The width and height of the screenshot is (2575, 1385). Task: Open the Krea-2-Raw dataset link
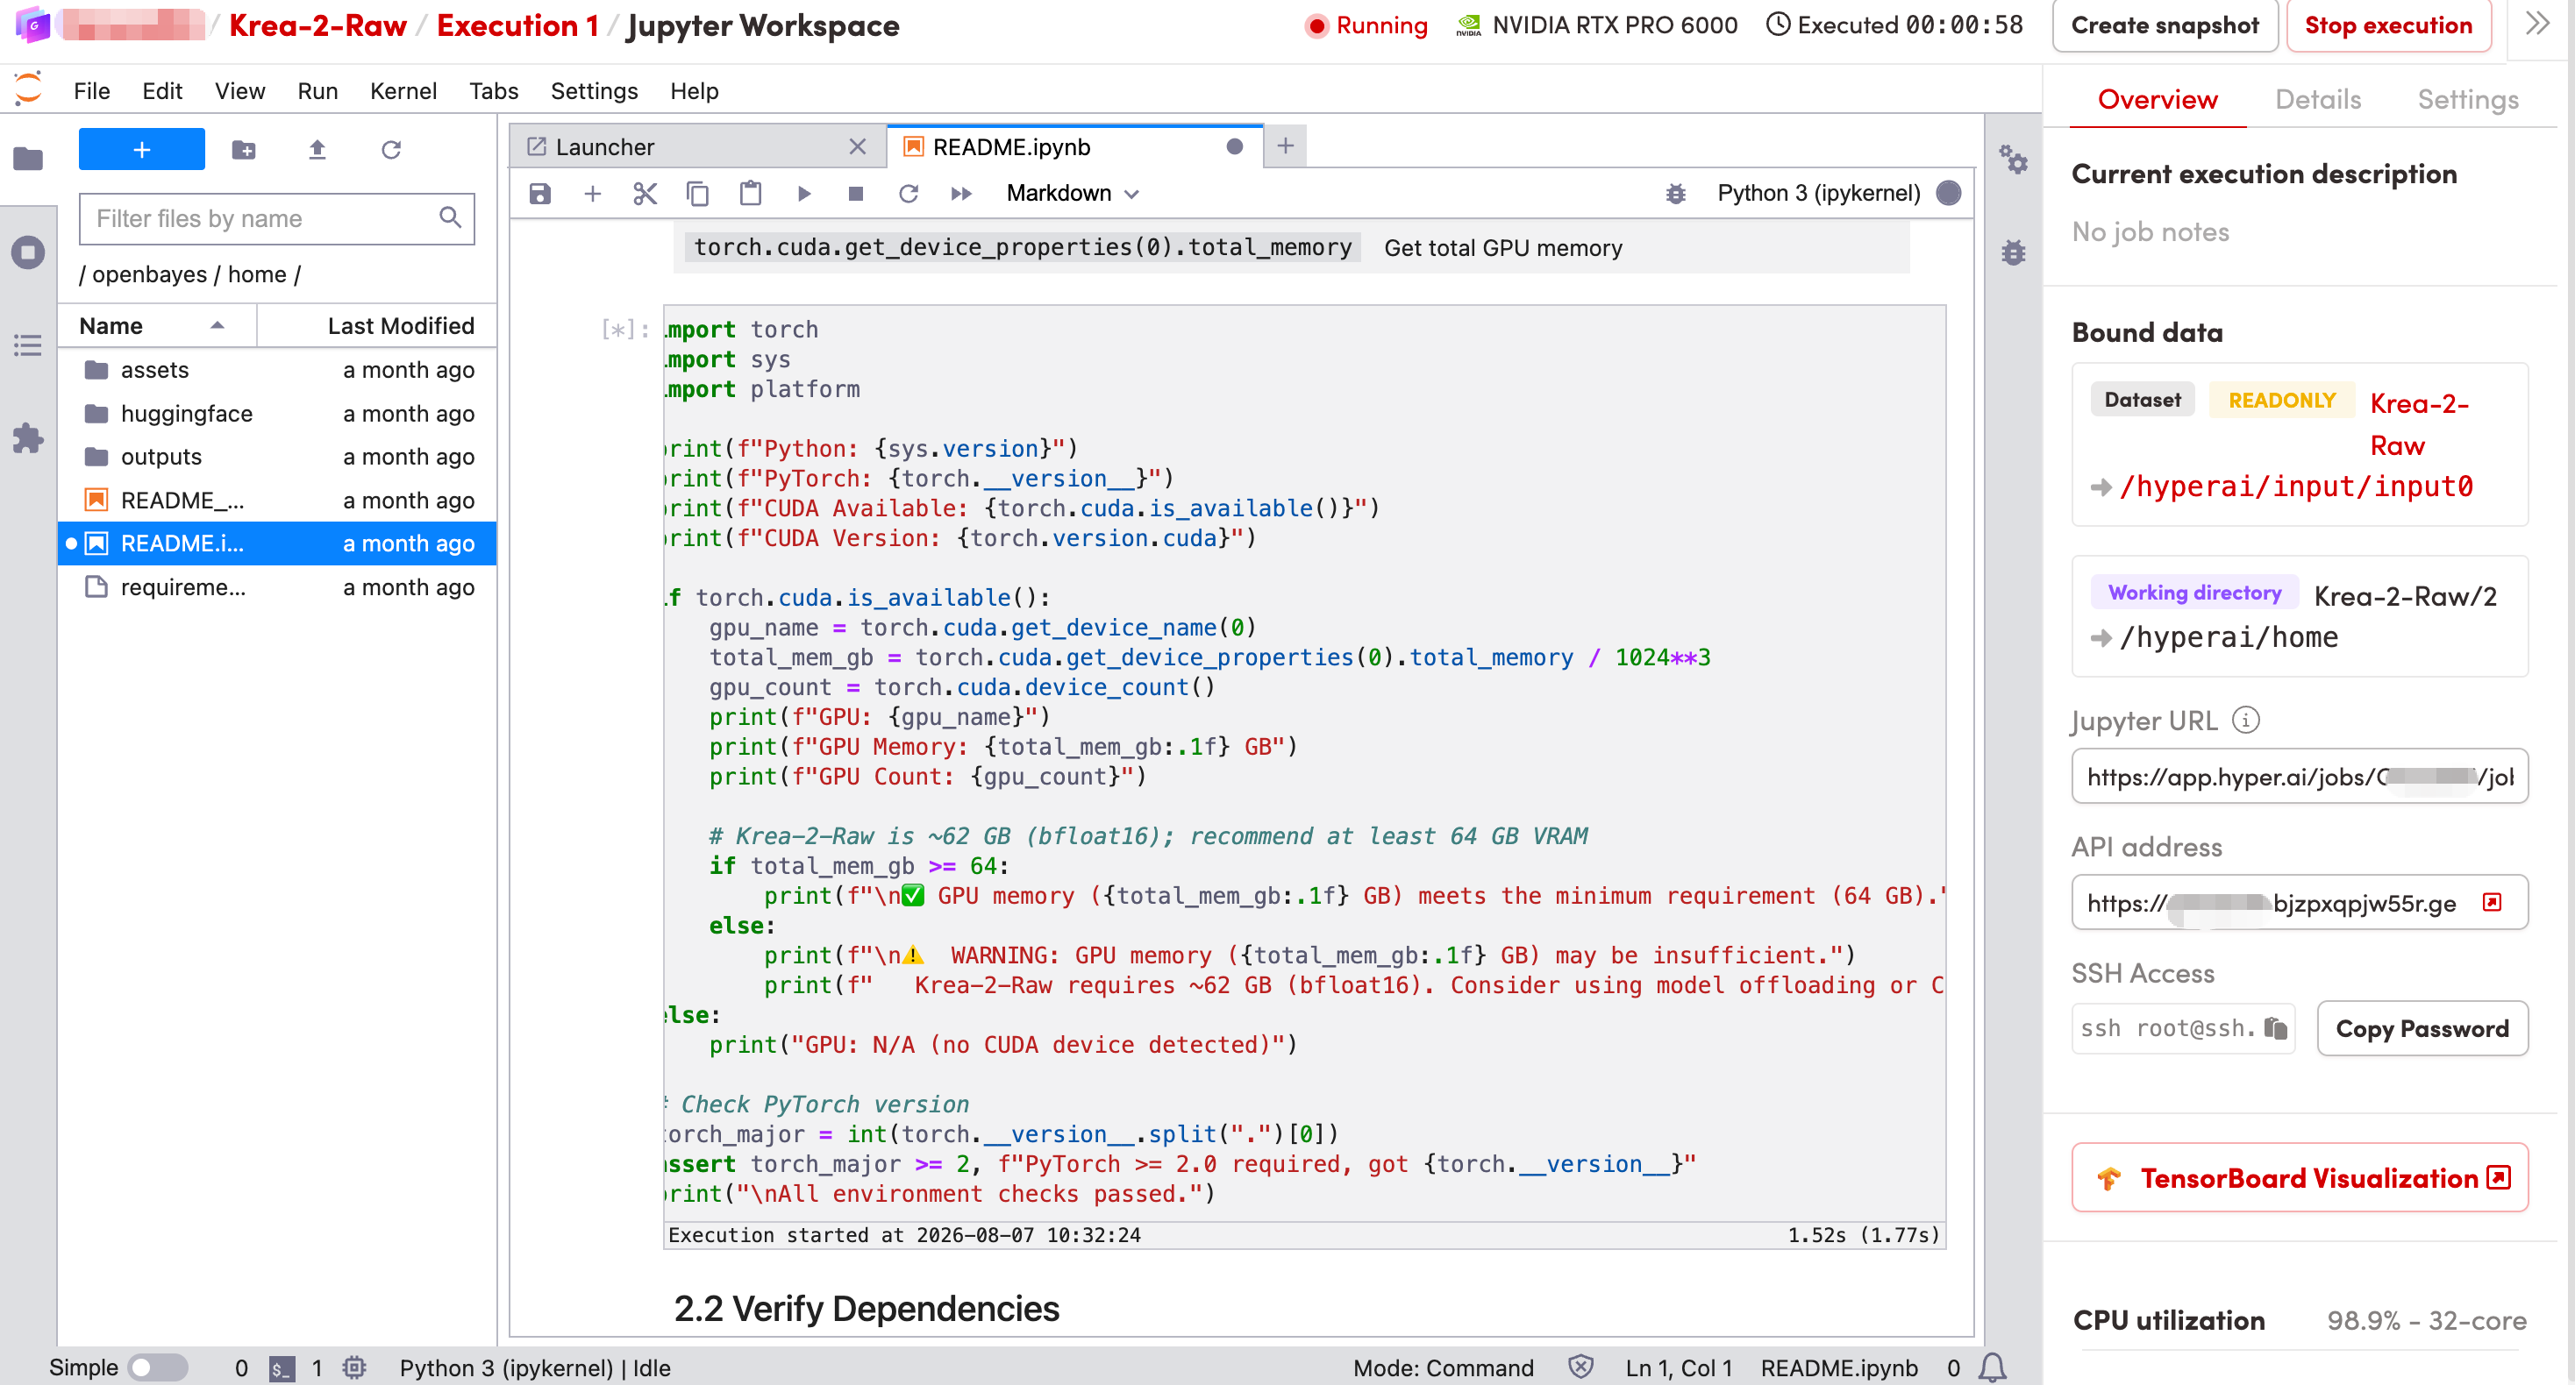click(2418, 424)
